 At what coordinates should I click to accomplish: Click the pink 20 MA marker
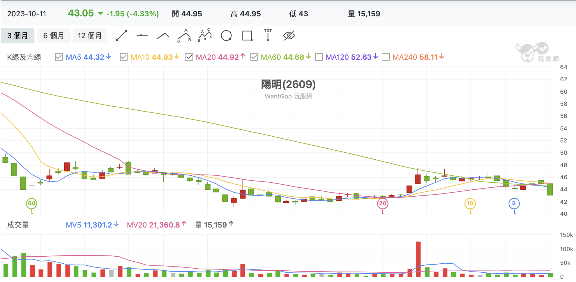(x=383, y=204)
